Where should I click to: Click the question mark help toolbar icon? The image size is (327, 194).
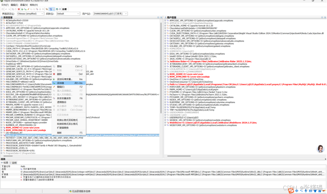coord(60,9)
